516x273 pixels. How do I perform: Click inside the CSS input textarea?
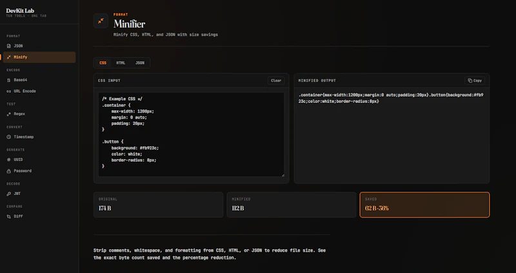pos(191,135)
